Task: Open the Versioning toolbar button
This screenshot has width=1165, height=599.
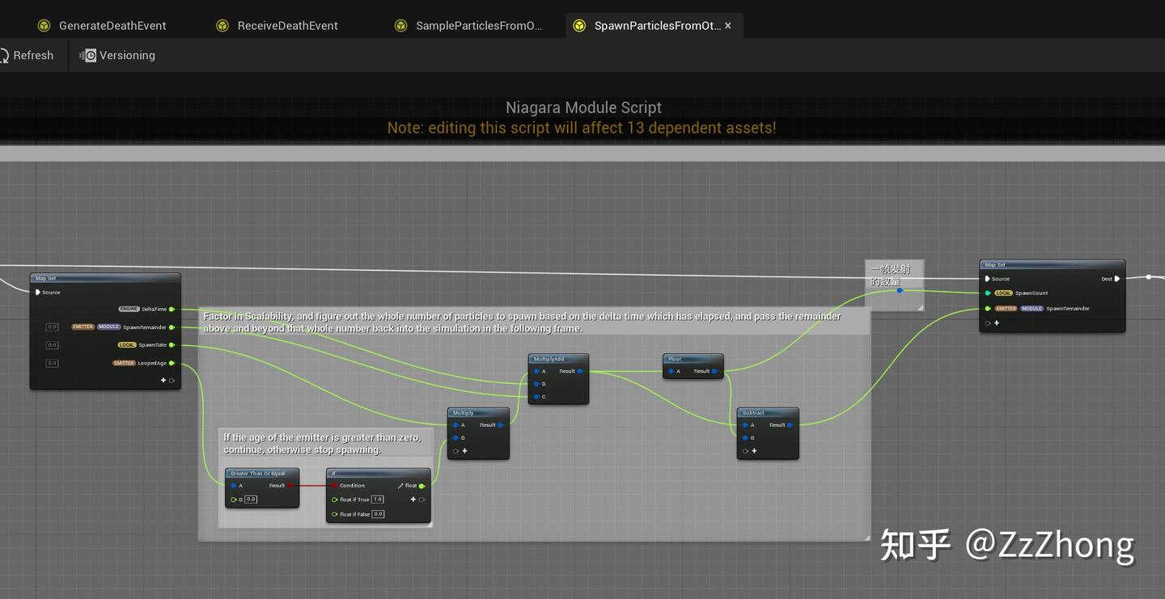Action: pyautogui.click(x=118, y=55)
